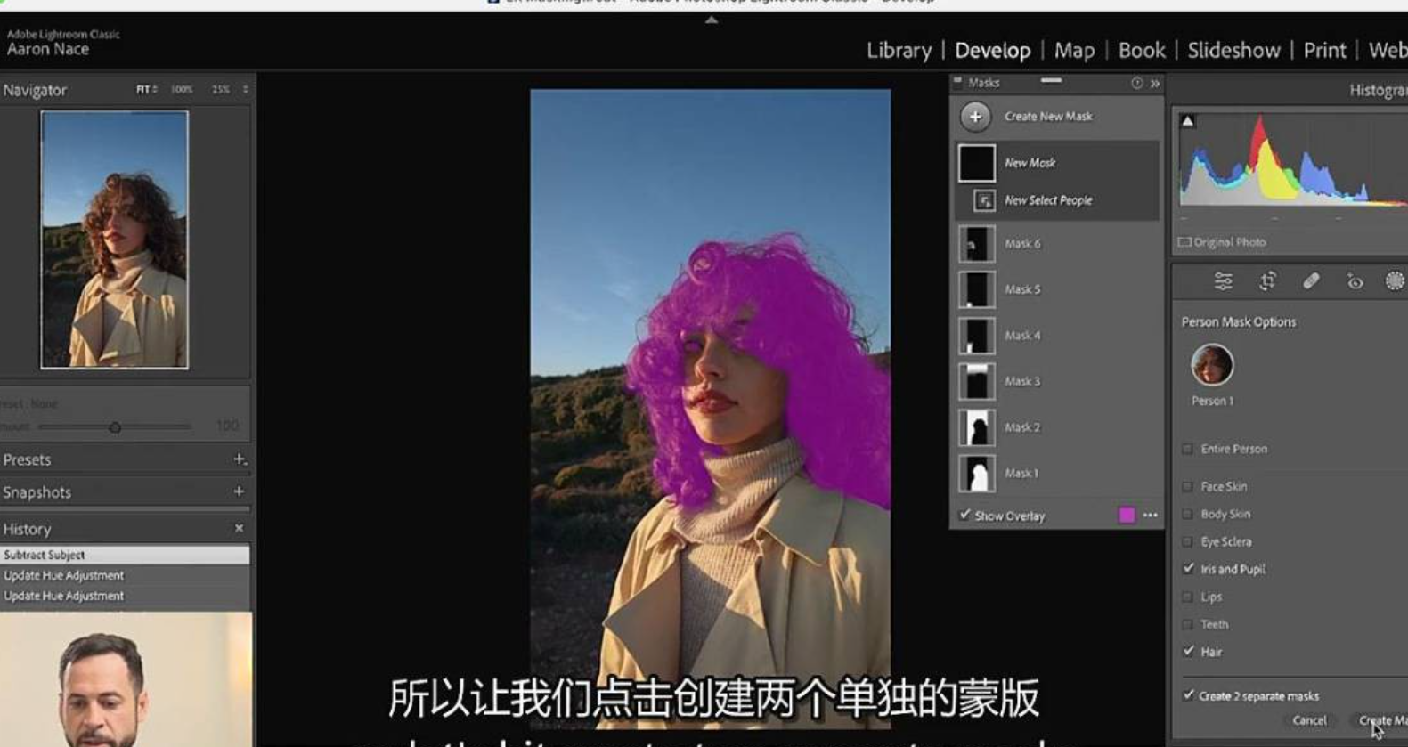Select the Crop overlay tool icon

click(1267, 281)
